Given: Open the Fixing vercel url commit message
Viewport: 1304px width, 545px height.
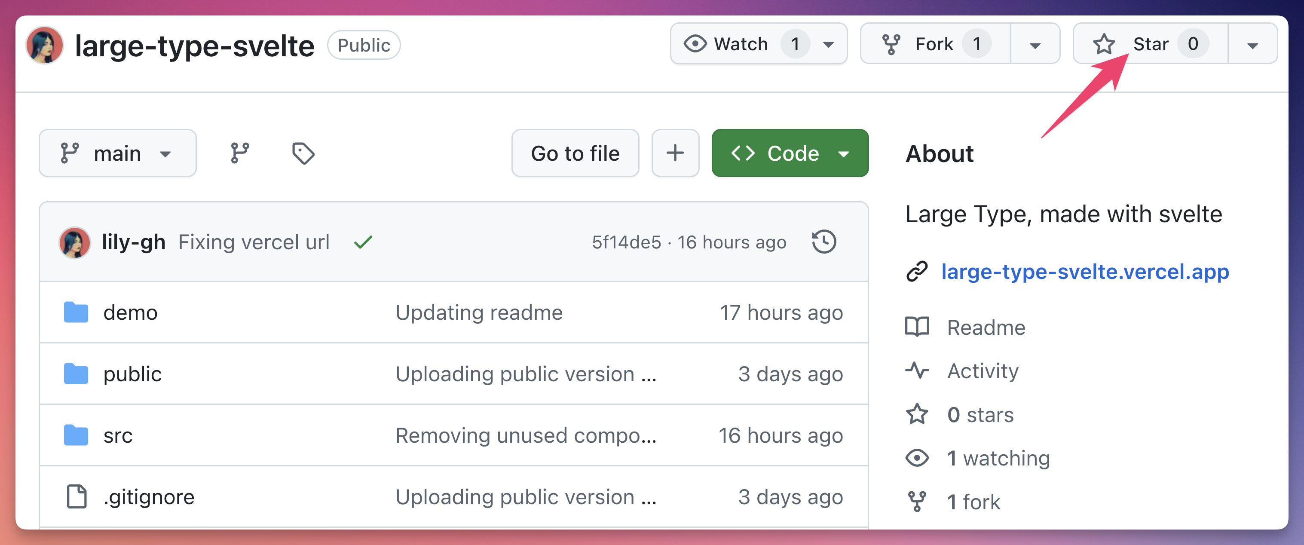Looking at the screenshot, I should [x=254, y=242].
